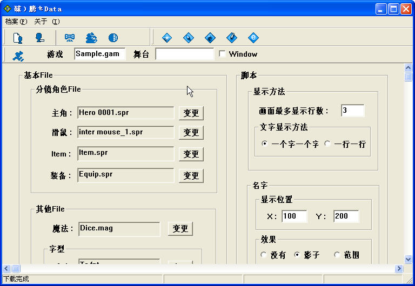The width and height of the screenshot is (415, 286).
Task: Click 变更 button beside Dice.mag
Action: click(180, 229)
